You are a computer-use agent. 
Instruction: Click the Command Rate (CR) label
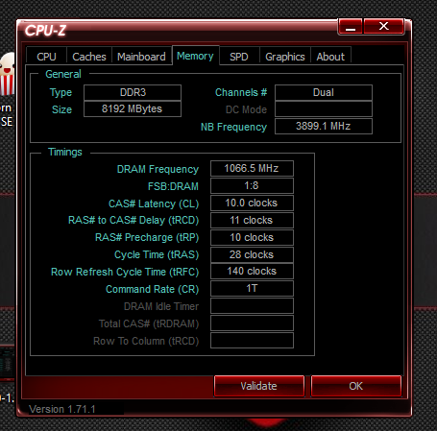(153, 289)
